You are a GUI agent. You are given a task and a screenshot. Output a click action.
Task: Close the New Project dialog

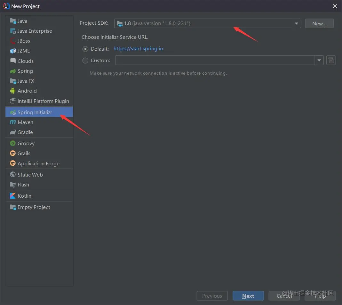[x=335, y=6]
